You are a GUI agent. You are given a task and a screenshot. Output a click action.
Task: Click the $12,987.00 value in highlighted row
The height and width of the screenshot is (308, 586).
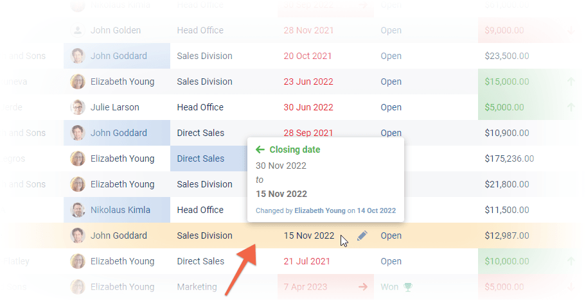pyautogui.click(x=506, y=235)
